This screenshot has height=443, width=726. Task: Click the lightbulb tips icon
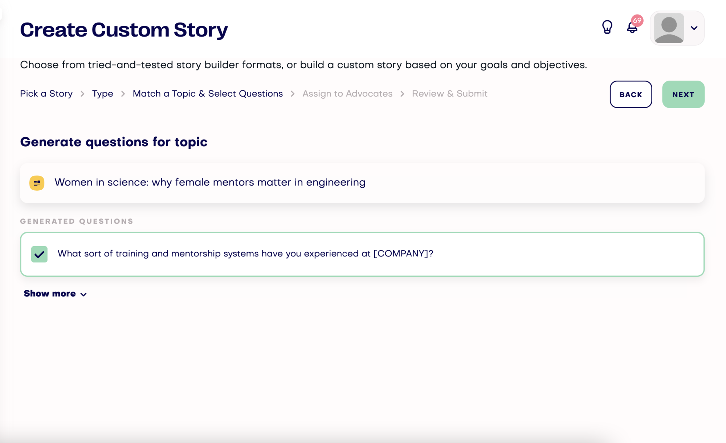(x=607, y=27)
